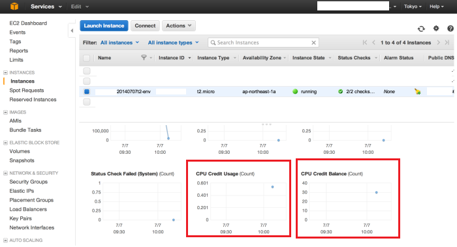
Task: Click into the Search Instances field
Action: [263, 42]
